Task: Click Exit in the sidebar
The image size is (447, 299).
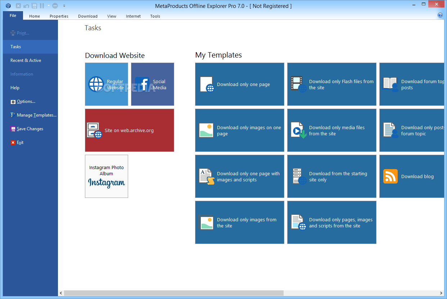Action: pos(30,142)
